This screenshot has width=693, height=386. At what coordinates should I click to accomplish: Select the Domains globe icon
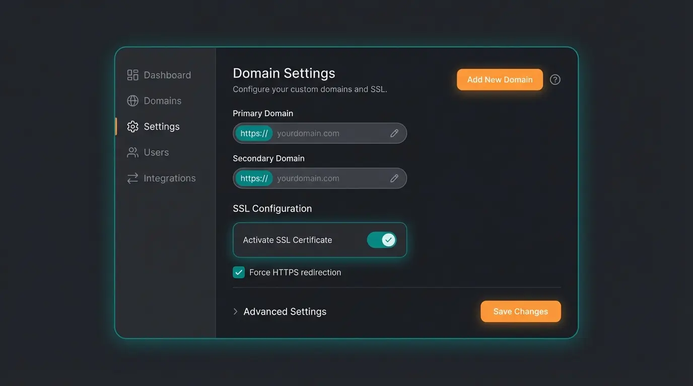(x=132, y=101)
